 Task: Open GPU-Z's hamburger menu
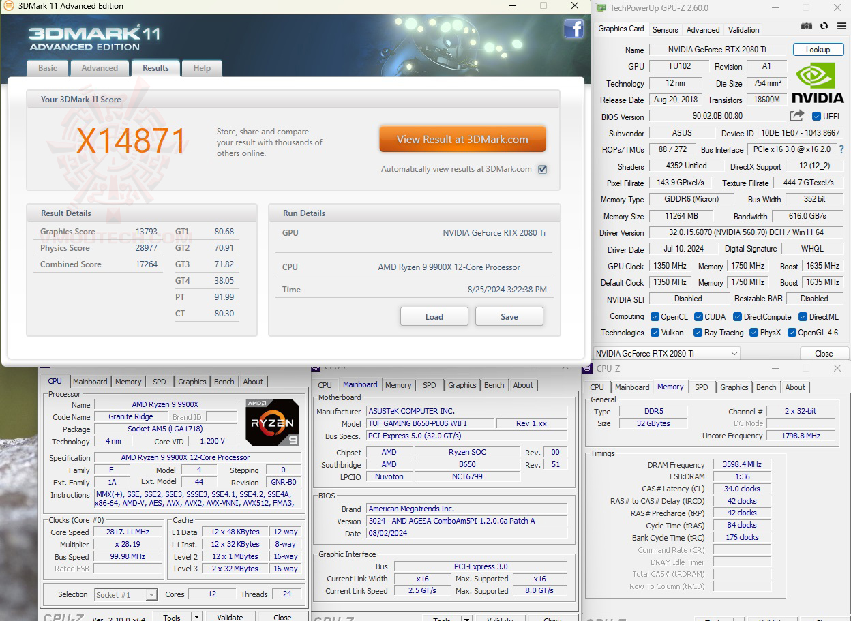click(x=841, y=25)
